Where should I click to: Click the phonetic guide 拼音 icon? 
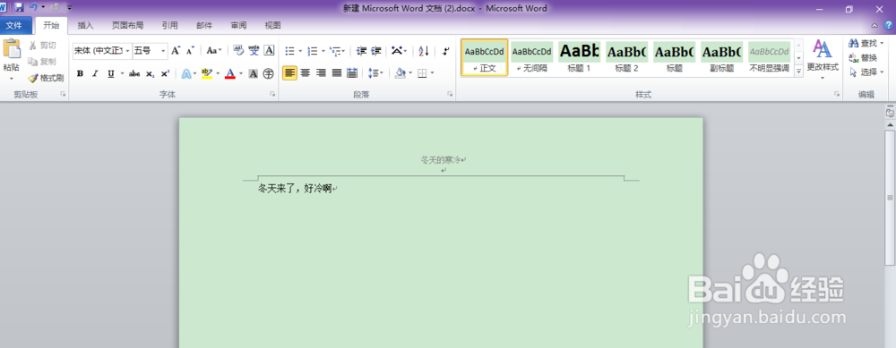[254, 51]
